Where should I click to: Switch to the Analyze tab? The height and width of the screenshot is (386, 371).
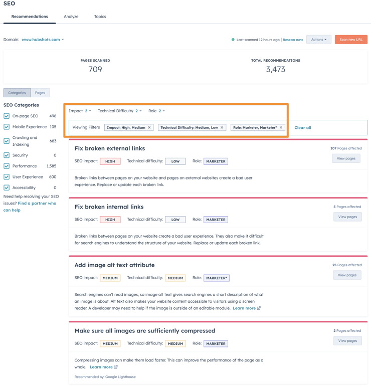pos(71,17)
